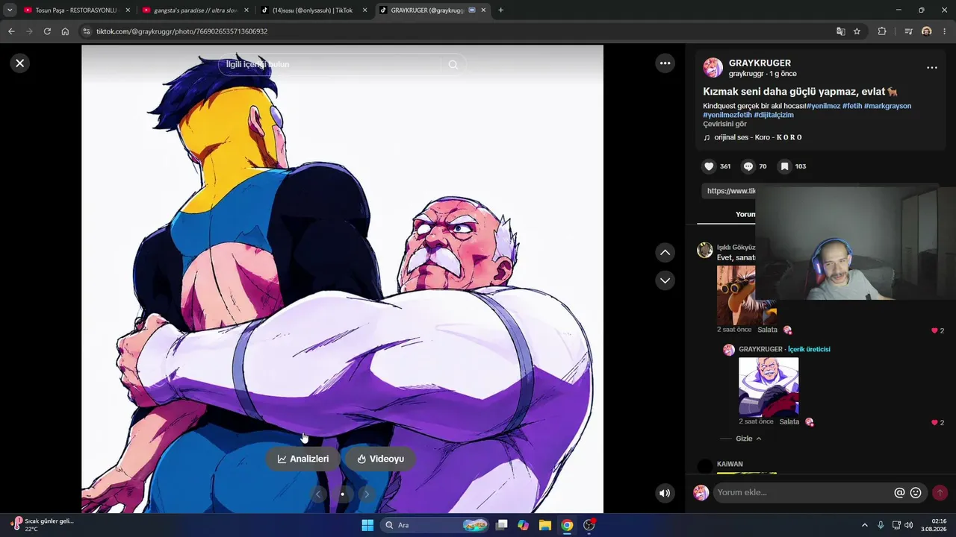The height and width of the screenshot is (537, 956).
Task: Open the image in GRAYKRUGER's reply
Action: (769, 386)
